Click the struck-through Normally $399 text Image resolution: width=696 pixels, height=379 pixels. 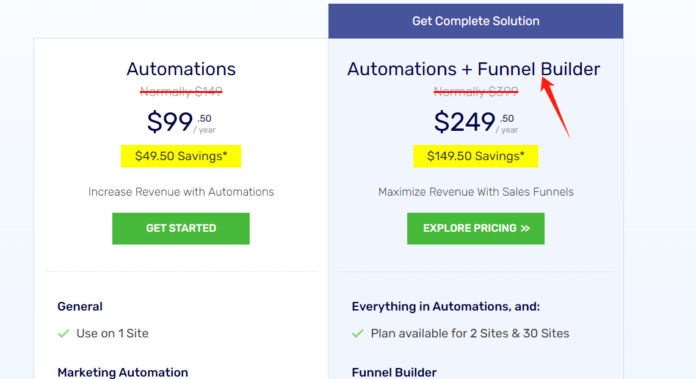(x=476, y=92)
